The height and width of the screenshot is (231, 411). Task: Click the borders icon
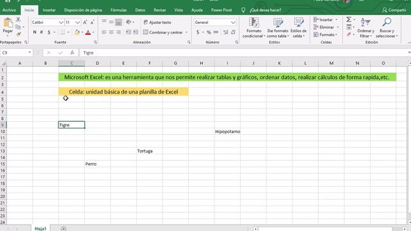pos(63,32)
